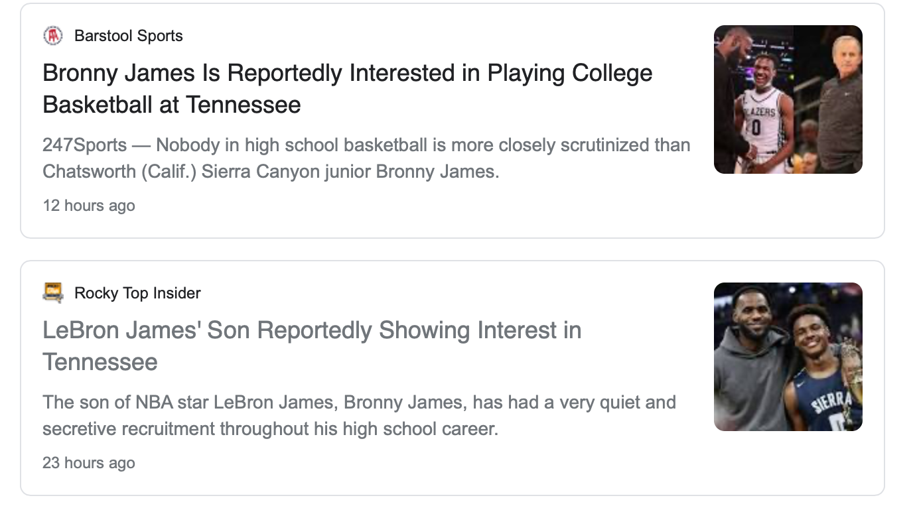Click the Rocky Top Insider favicon
The height and width of the screenshot is (512, 917).
tap(53, 292)
